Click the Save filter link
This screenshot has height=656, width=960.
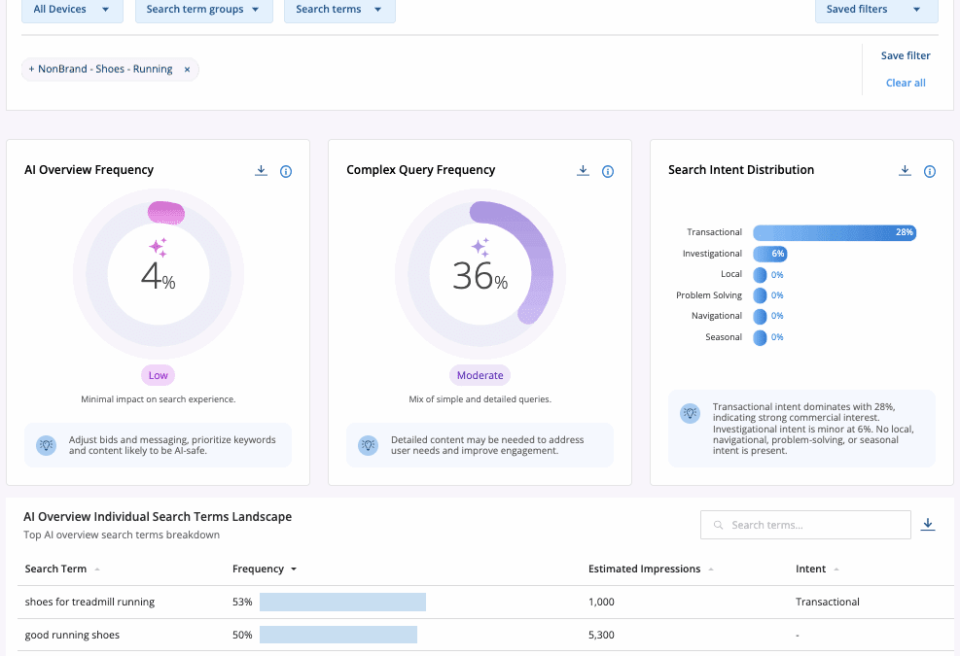(x=906, y=56)
